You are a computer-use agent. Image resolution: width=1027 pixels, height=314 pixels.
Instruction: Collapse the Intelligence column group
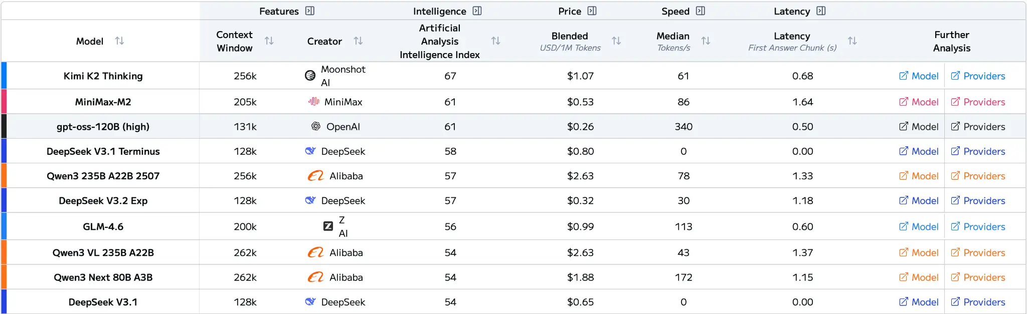click(x=477, y=11)
